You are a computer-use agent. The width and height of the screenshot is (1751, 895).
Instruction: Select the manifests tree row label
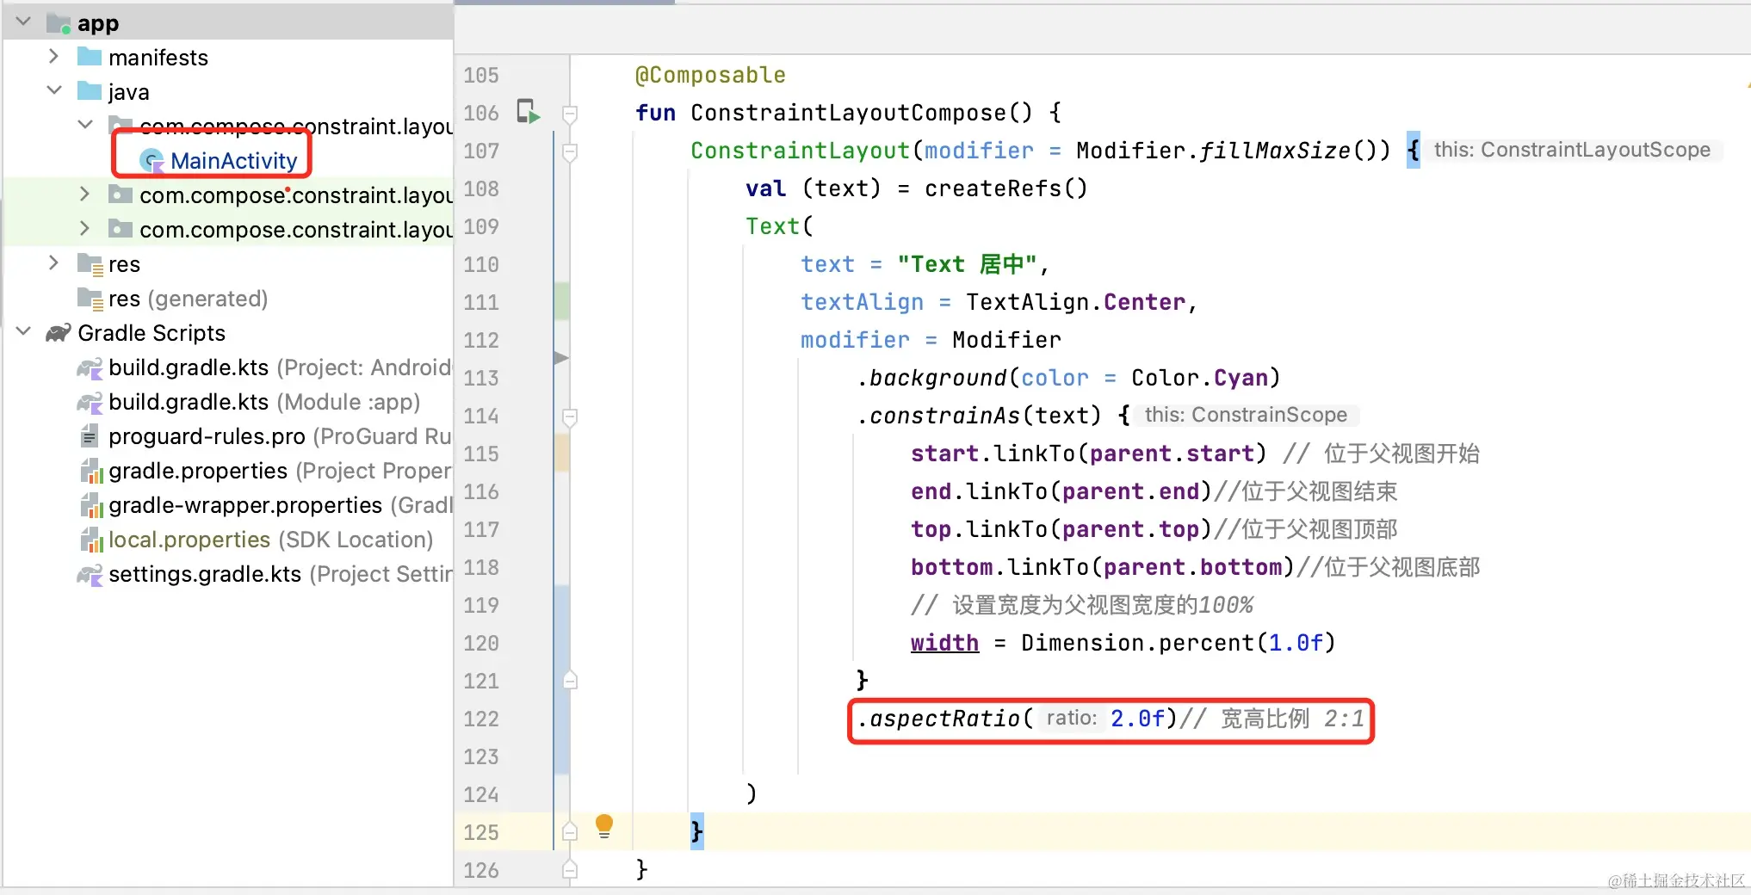coord(158,58)
